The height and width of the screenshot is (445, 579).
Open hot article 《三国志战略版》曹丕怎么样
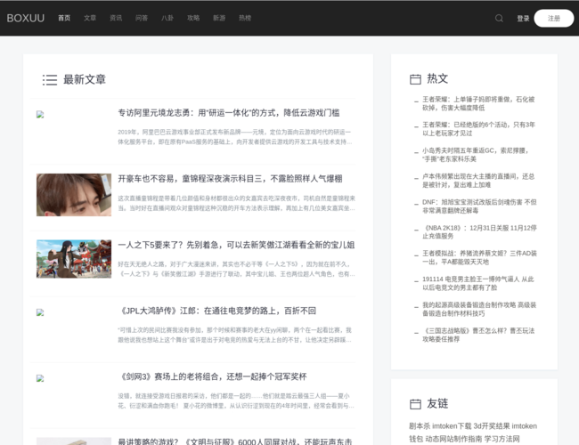478,335
